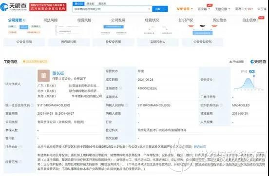Select company type 有限责任公司 value
The height and width of the screenshot is (176, 269).
[x=61, y=122]
